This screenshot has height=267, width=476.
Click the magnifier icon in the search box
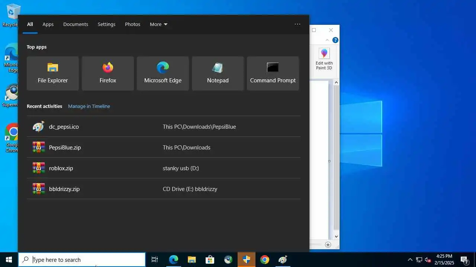coord(25,260)
